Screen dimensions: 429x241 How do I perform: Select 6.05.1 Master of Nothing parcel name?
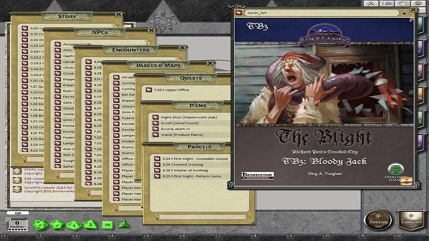click(x=185, y=170)
